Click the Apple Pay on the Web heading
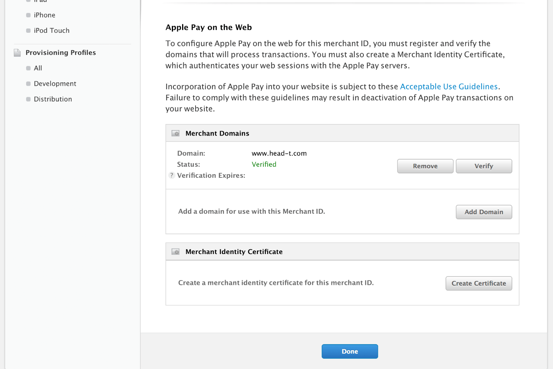 click(x=209, y=27)
